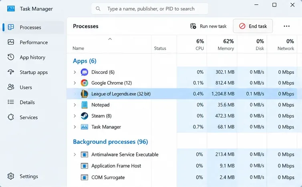Image resolution: width=302 pixels, height=187 pixels.
Task: Click the Discord app icon
Action: tap(85, 72)
